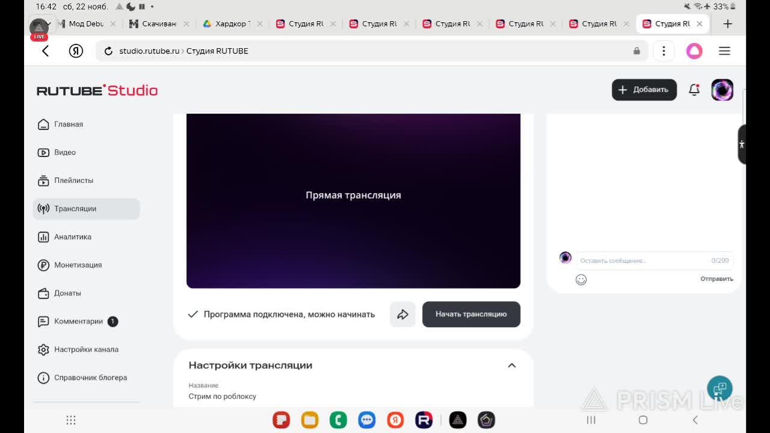The height and width of the screenshot is (433, 770).
Task: Open the blue messages app in dock
Action: (367, 420)
